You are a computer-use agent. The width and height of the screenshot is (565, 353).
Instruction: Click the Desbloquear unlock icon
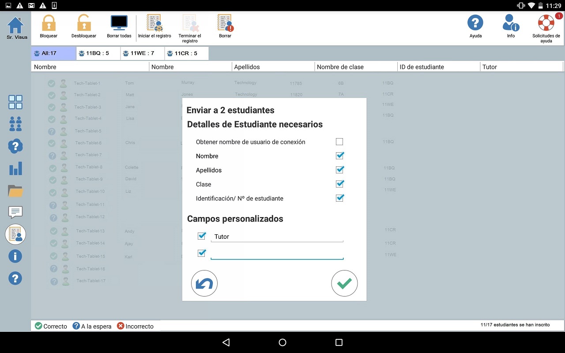83,23
